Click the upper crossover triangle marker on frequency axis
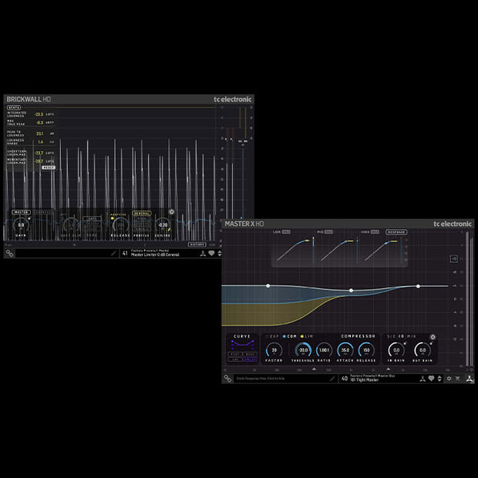The height and width of the screenshot is (478, 478). (x=389, y=369)
